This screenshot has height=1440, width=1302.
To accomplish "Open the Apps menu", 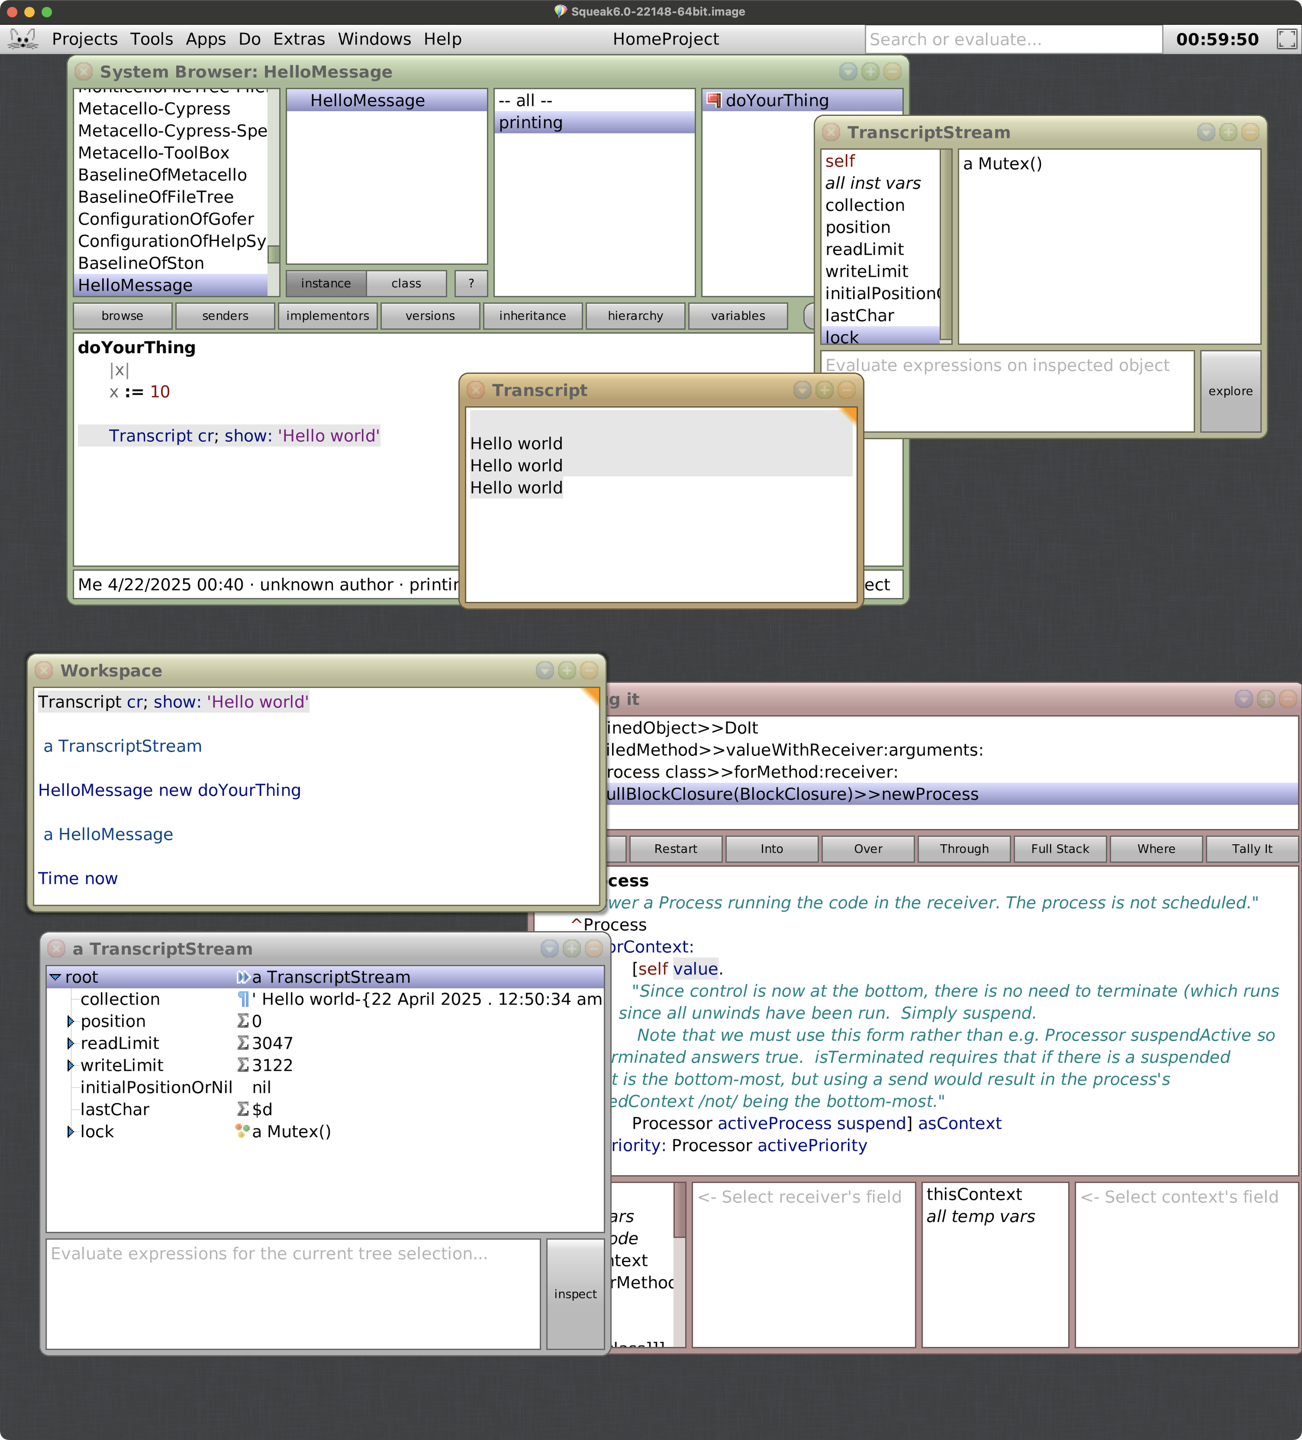I will pyautogui.click(x=206, y=39).
